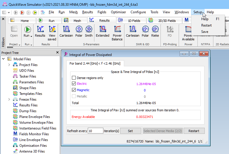Open the Run group dropdown in ribbon

click(x=31, y=45)
